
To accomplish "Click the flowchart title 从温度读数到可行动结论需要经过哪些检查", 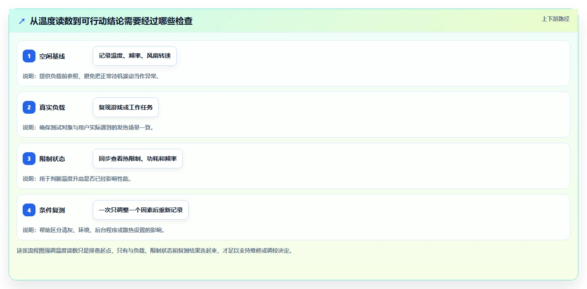I will coord(111,21).
